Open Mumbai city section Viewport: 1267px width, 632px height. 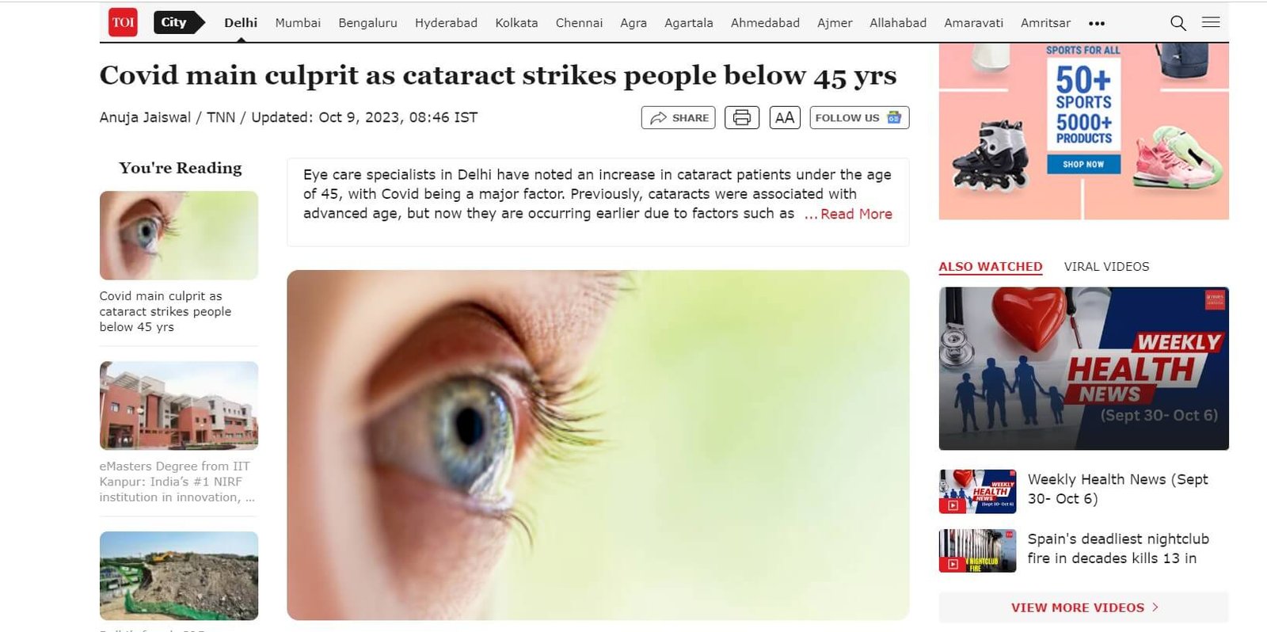pos(298,23)
